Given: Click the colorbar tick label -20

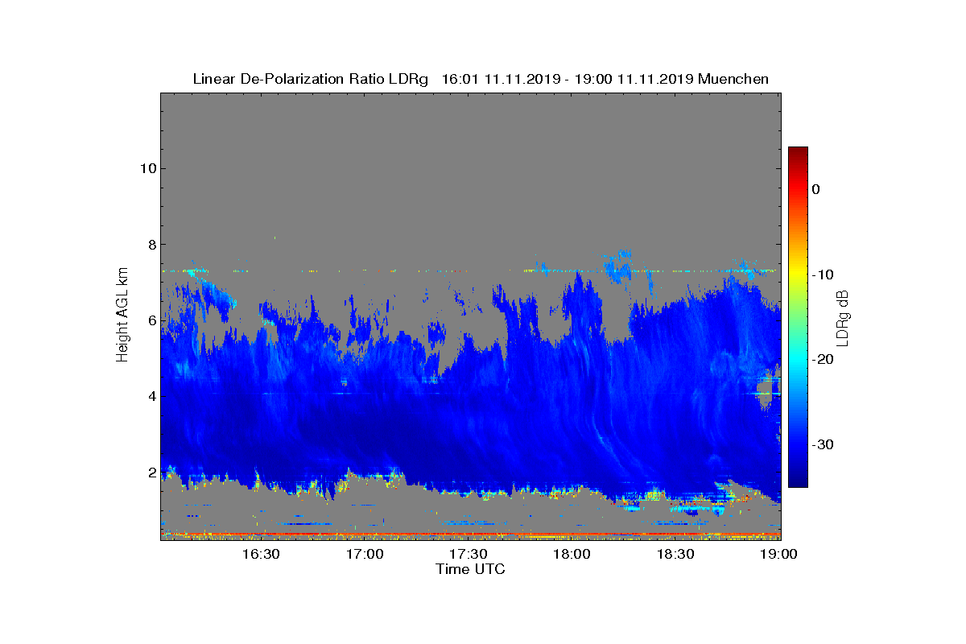Looking at the screenshot, I should pyautogui.click(x=821, y=360).
